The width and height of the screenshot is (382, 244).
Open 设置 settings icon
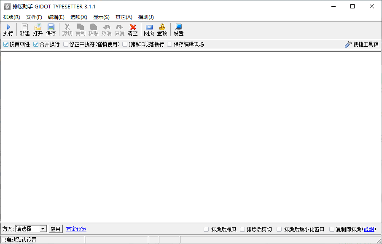pos(179,27)
